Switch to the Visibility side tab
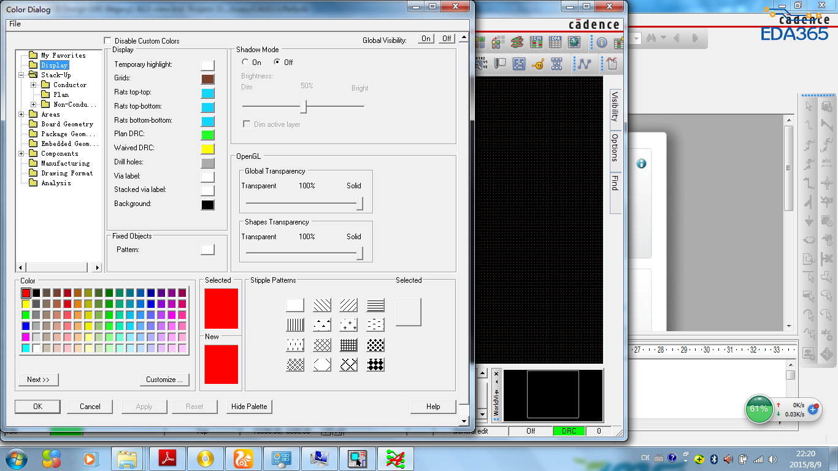This screenshot has width=838, height=471. (x=615, y=107)
